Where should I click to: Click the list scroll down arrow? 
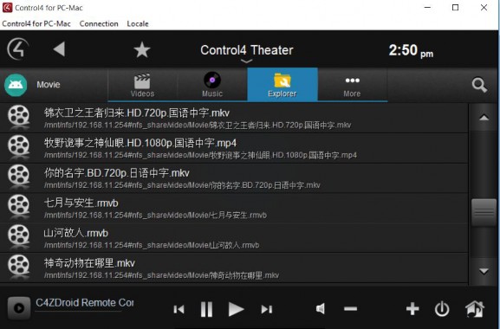(484, 271)
